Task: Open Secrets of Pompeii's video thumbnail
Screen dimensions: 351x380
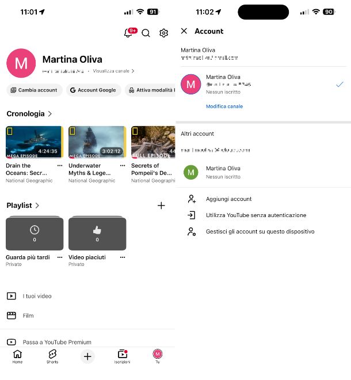Action: pyautogui.click(x=153, y=142)
